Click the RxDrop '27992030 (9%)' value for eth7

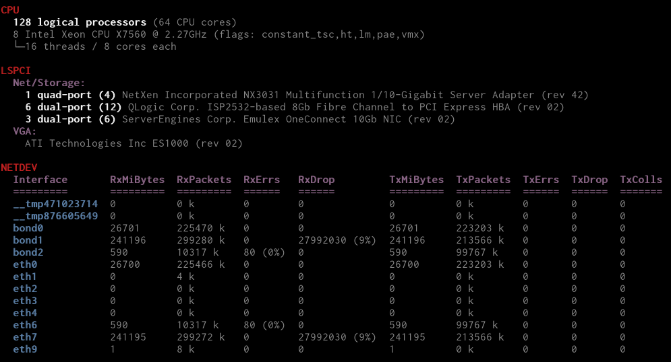coord(337,337)
